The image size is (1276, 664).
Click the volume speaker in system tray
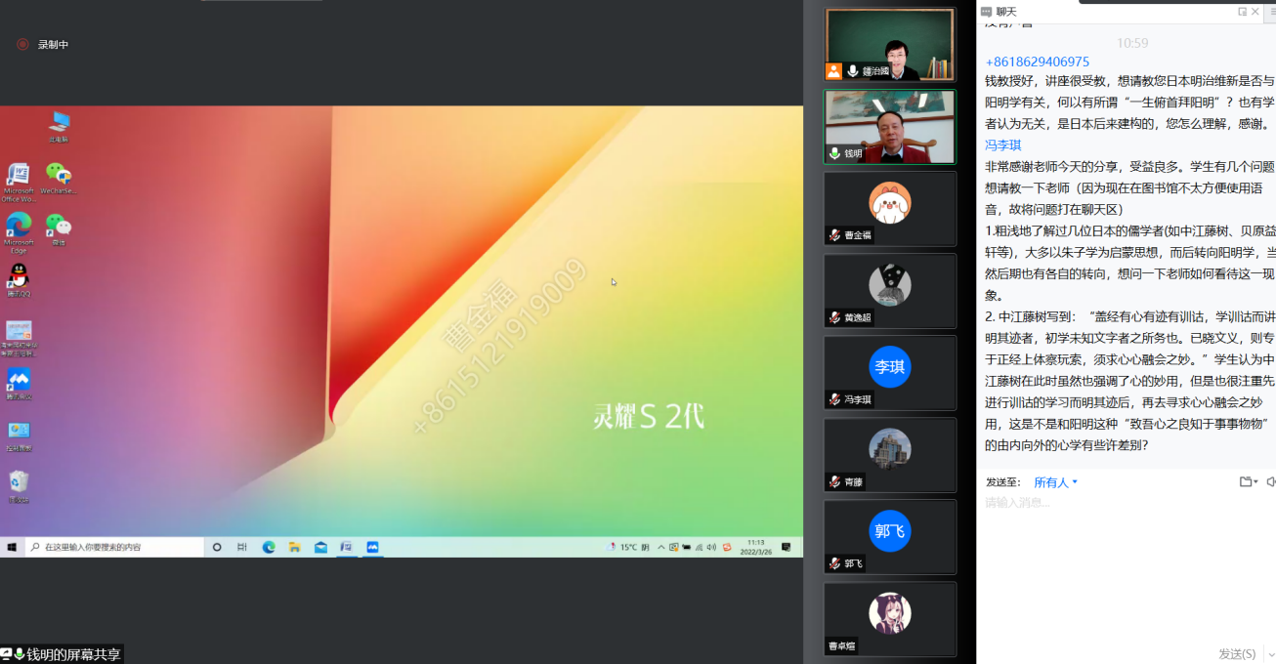point(711,547)
